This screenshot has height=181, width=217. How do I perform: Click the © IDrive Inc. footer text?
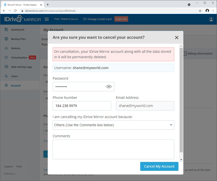click(x=10, y=174)
